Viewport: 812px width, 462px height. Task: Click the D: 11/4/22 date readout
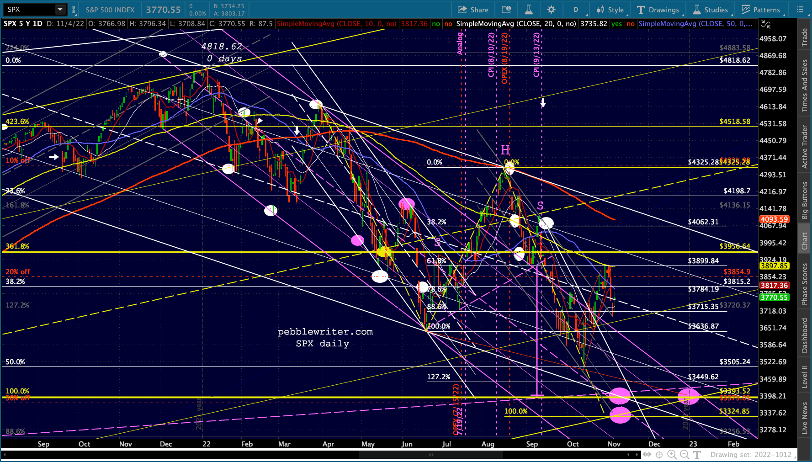pyautogui.click(x=65, y=24)
